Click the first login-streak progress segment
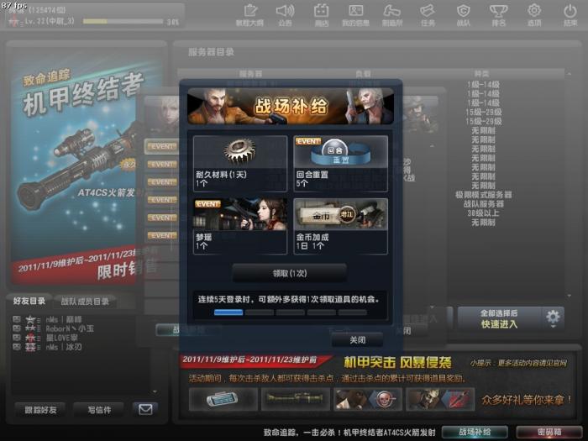 [228, 312]
